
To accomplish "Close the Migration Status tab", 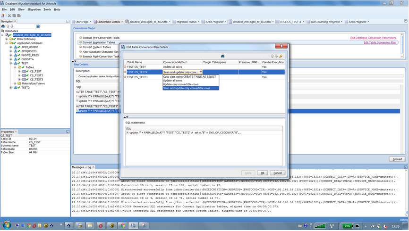I will (198, 22).
